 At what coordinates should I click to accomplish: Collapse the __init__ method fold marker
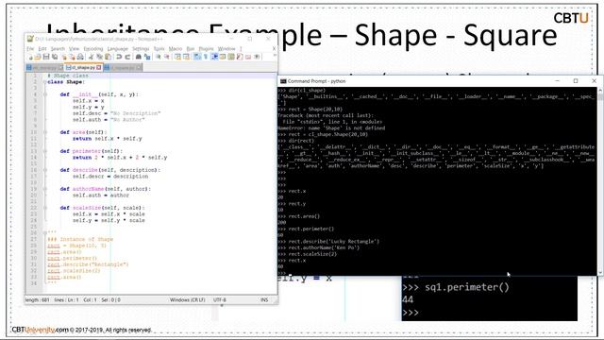pos(45,94)
